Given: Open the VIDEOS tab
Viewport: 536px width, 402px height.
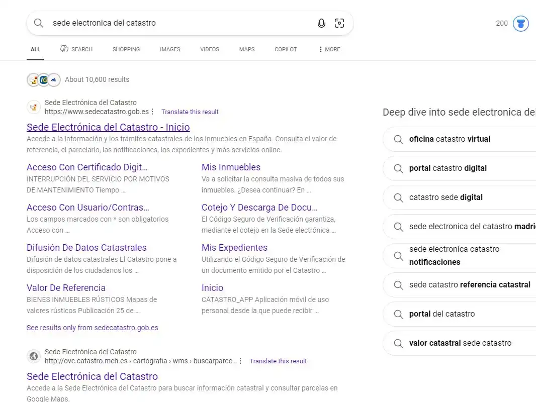Looking at the screenshot, I should coord(210,49).
